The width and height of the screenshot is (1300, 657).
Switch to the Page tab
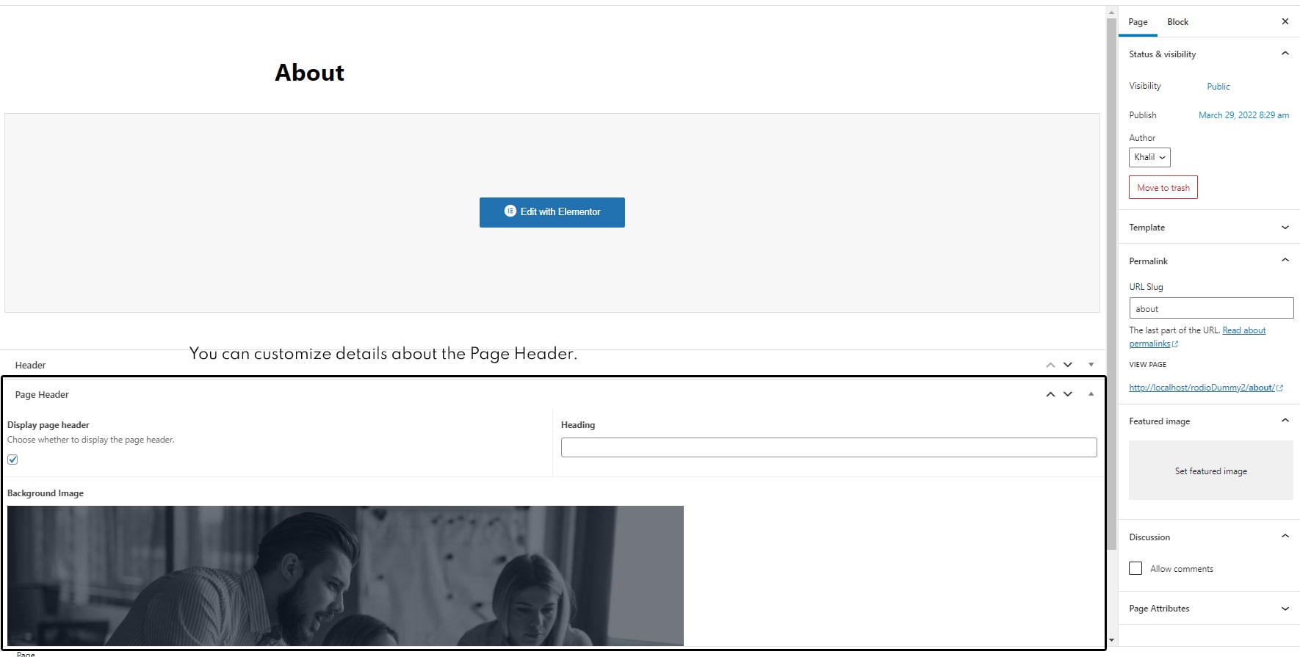(x=1138, y=22)
